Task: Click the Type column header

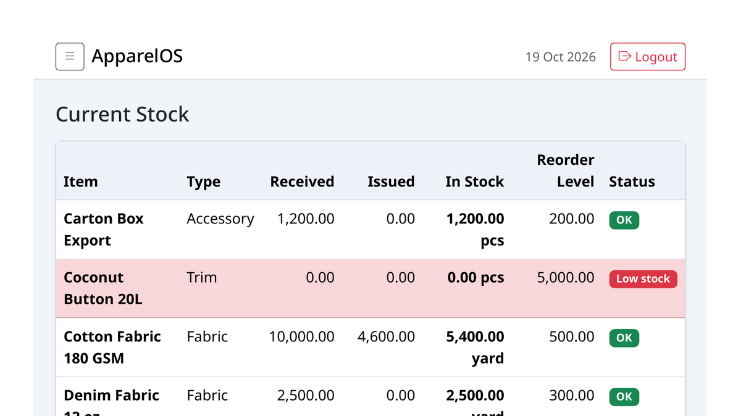Action: [x=204, y=181]
